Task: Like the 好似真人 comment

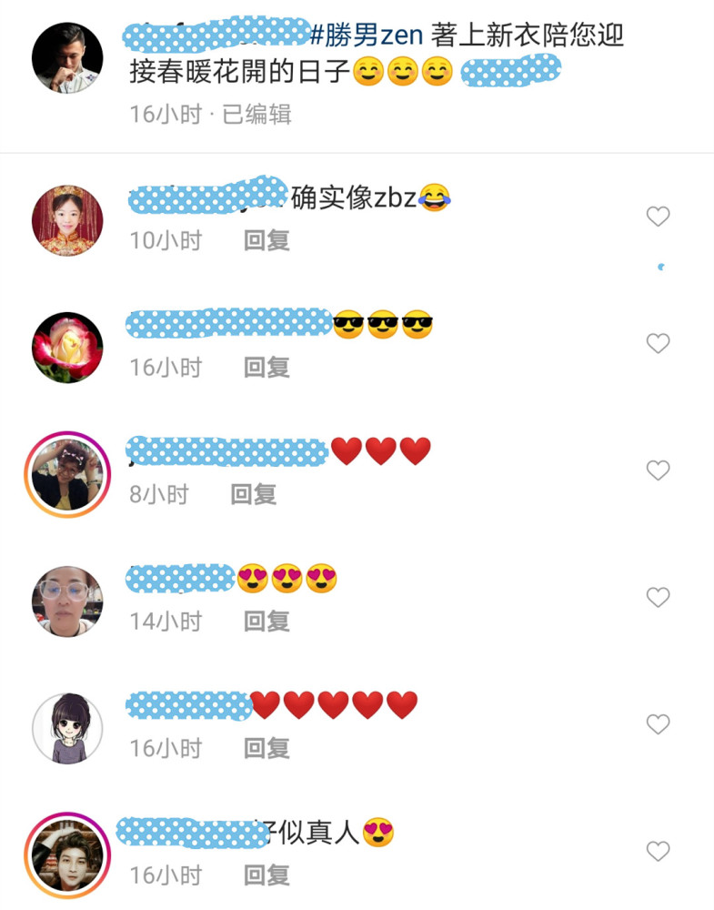Action: coord(658,852)
